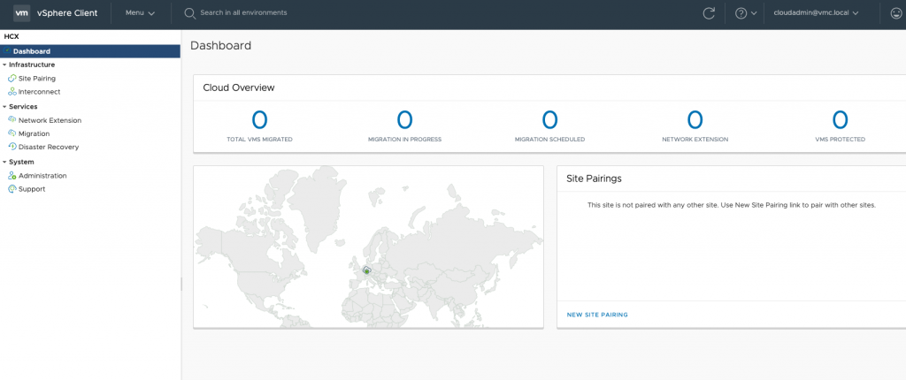Click the Total VMs Migrated count
The width and height of the screenshot is (906, 380).
(x=259, y=119)
